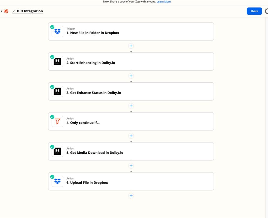
Task: Open the Learn More link
Action: pyautogui.click(x=164, y=2)
